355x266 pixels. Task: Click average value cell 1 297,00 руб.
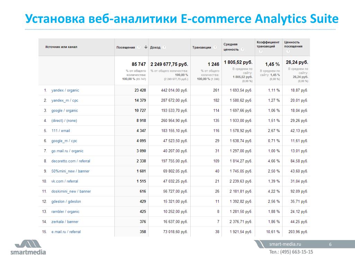241,151
